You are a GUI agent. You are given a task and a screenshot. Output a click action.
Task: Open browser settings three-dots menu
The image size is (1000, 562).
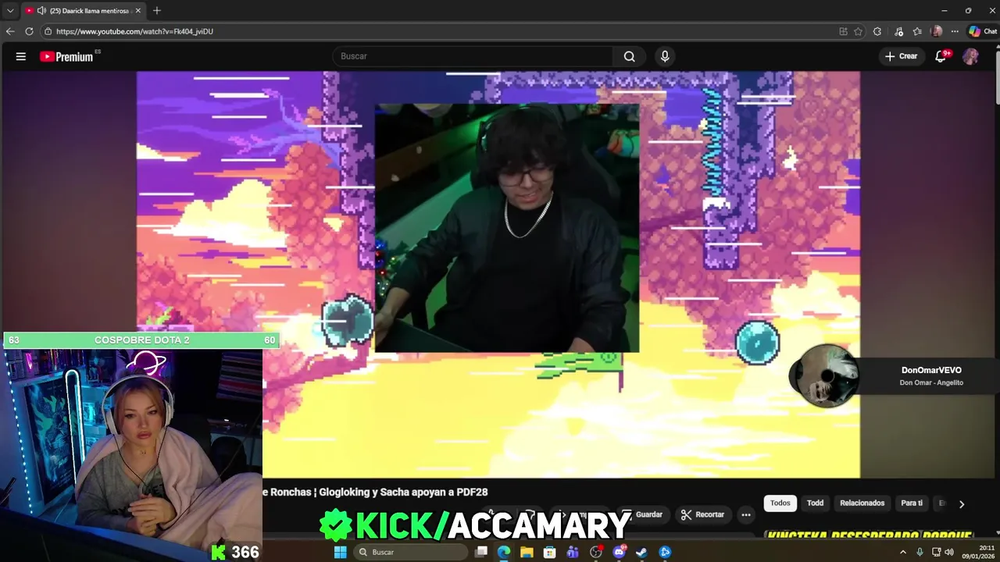955,31
